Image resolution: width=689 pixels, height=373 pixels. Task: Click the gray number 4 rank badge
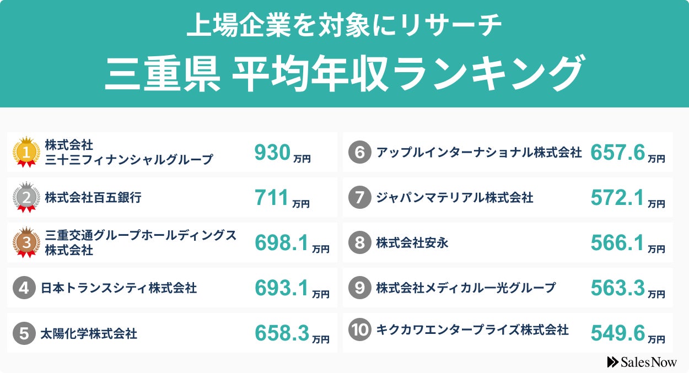pyautogui.click(x=24, y=288)
